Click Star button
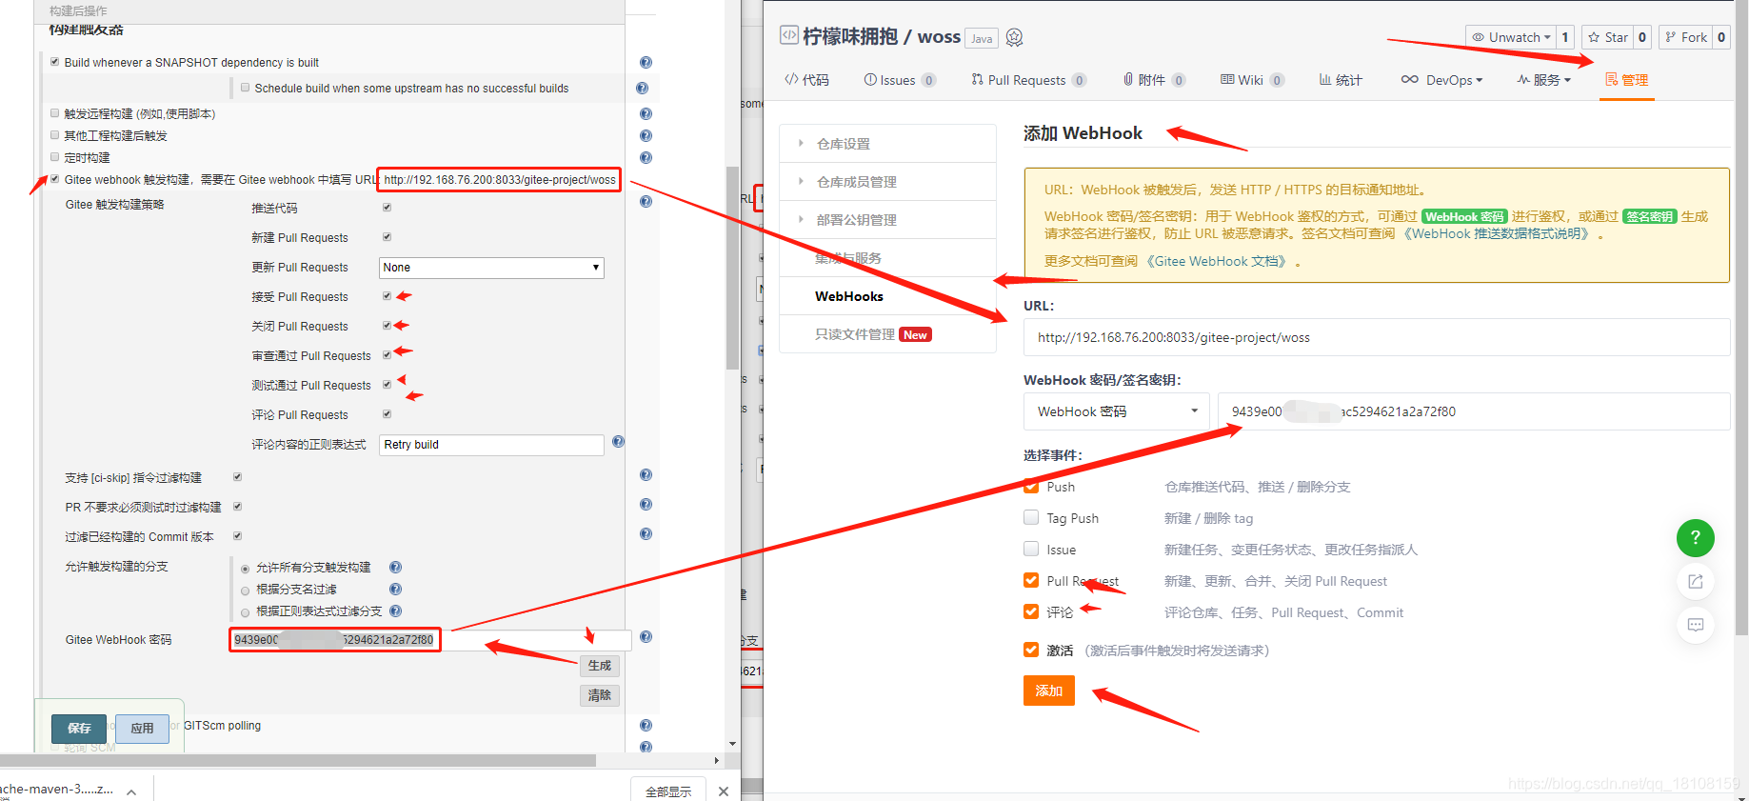 [1607, 37]
